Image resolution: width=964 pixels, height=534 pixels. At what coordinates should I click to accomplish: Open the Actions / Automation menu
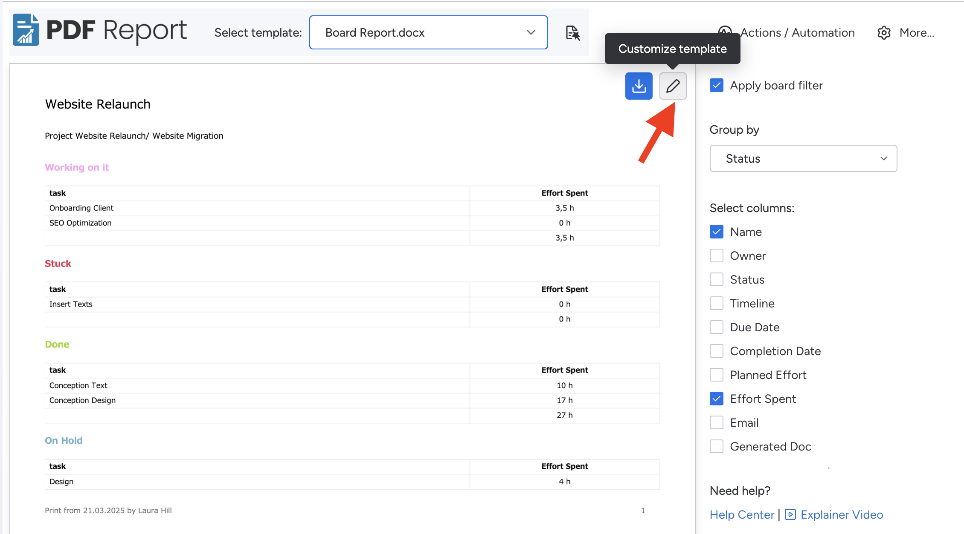797,33
